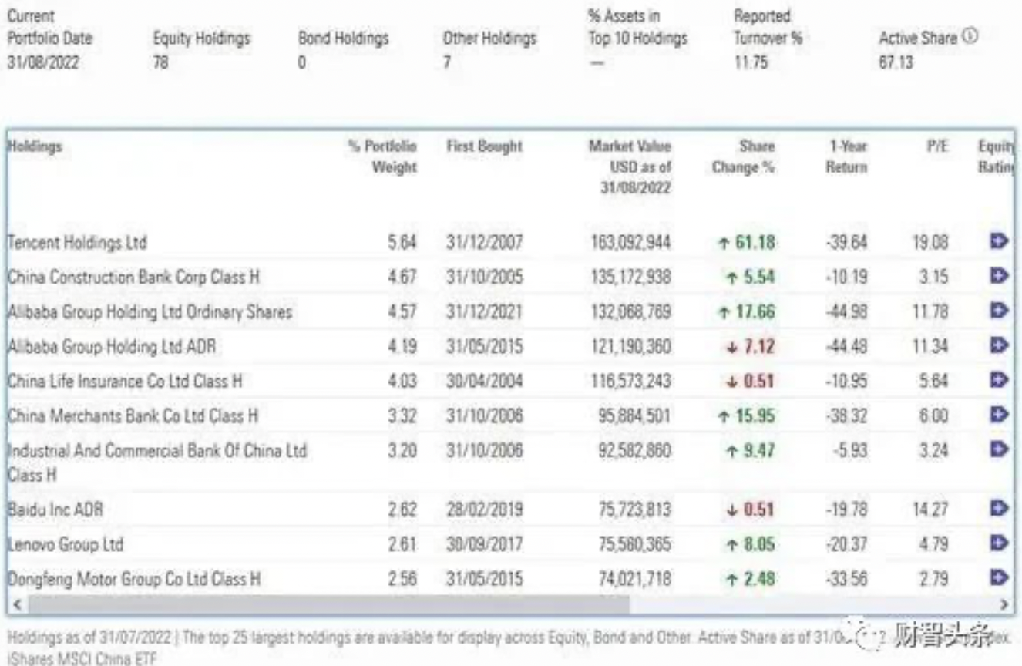Sort by the First Bought column header

483,146
